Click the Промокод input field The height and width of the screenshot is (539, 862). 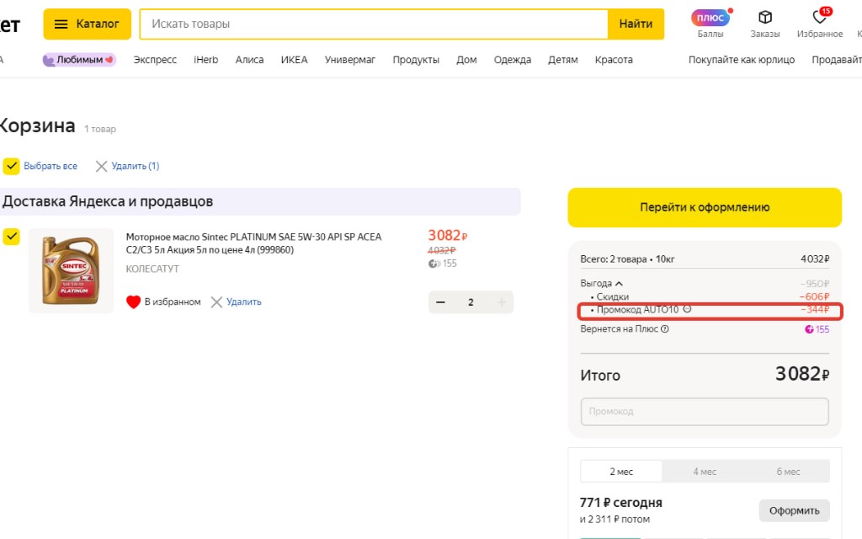[705, 411]
